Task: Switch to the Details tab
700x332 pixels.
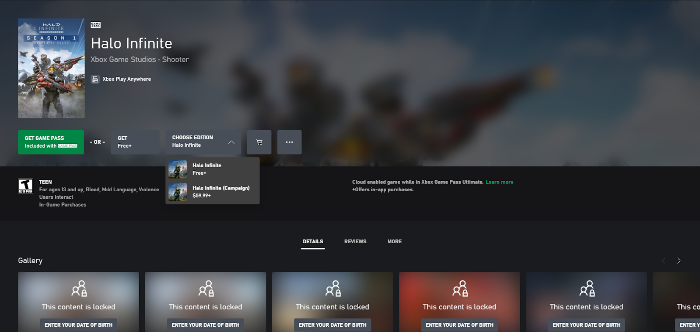Action: click(x=313, y=242)
